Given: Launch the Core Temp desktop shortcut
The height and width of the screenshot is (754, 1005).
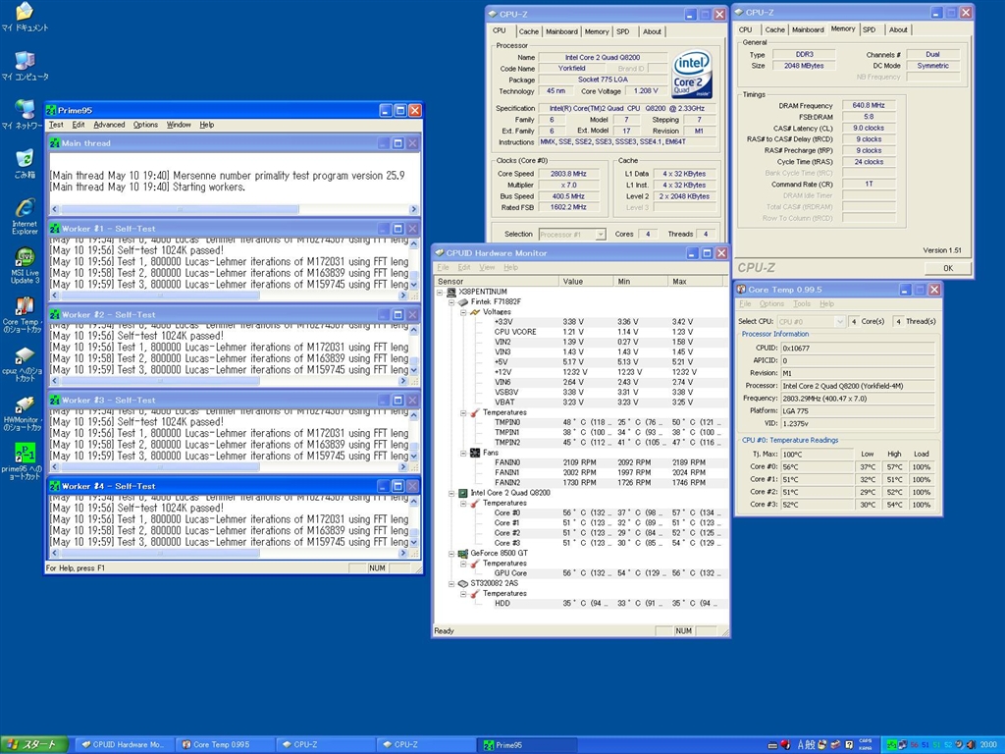Looking at the screenshot, I should (x=24, y=305).
